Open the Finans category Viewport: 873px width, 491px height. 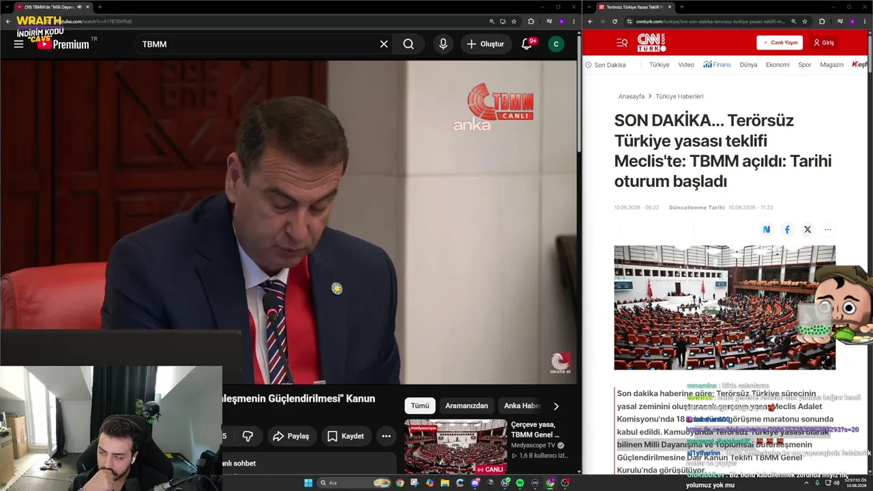717,65
